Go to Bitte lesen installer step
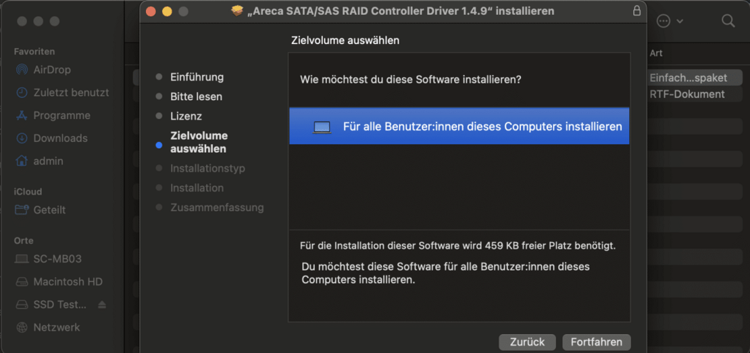This screenshot has height=353, width=750. [196, 97]
